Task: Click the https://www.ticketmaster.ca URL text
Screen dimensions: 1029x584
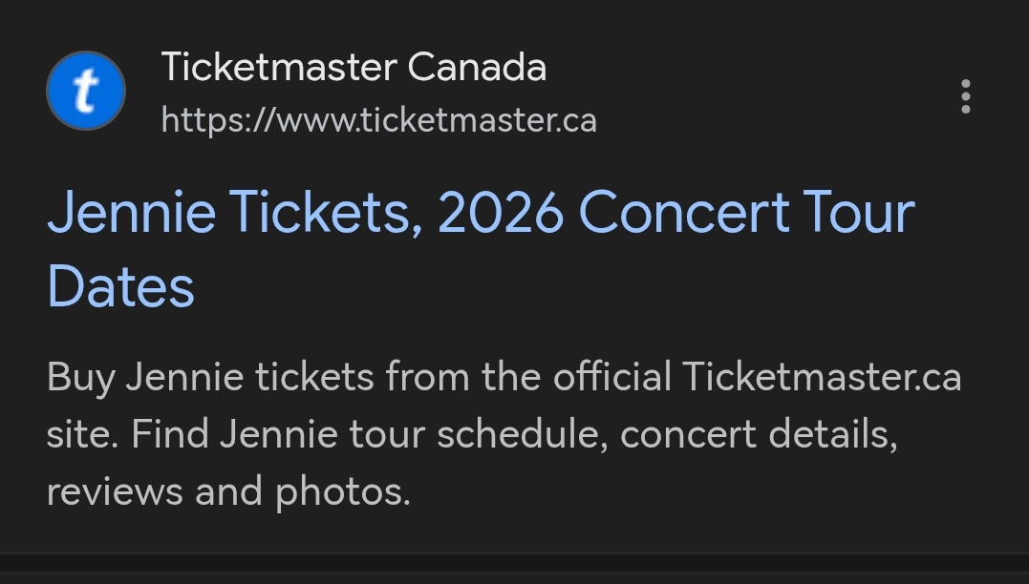Action: [x=378, y=120]
